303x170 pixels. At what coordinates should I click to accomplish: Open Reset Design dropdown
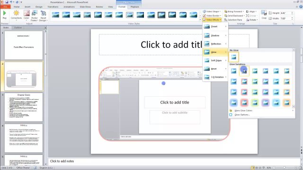43,16
